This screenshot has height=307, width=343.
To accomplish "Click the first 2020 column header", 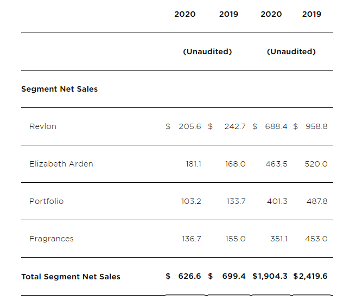I will point(185,14).
